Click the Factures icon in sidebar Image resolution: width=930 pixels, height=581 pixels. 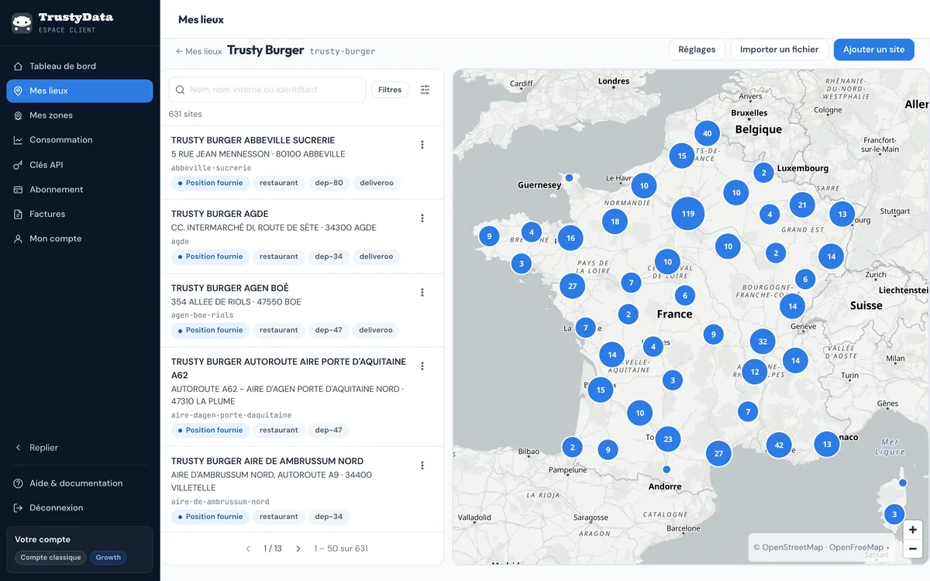pyautogui.click(x=19, y=214)
